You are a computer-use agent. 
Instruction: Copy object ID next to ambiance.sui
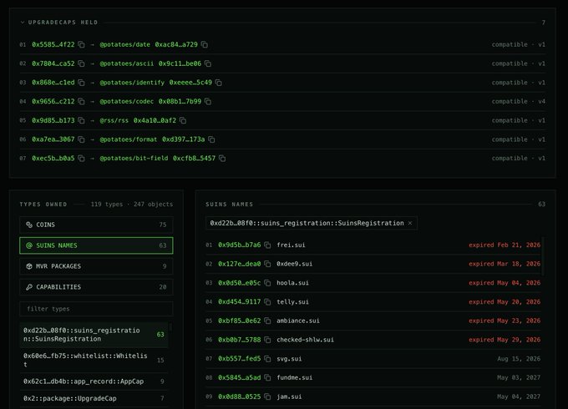(267, 321)
